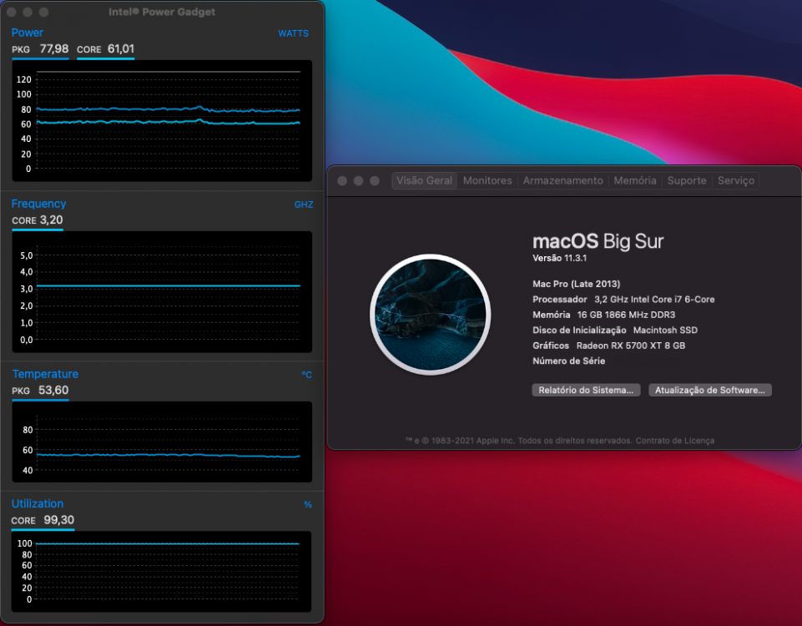Image resolution: width=802 pixels, height=626 pixels.
Task: Click inside the Utilization graph
Action: click(161, 572)
